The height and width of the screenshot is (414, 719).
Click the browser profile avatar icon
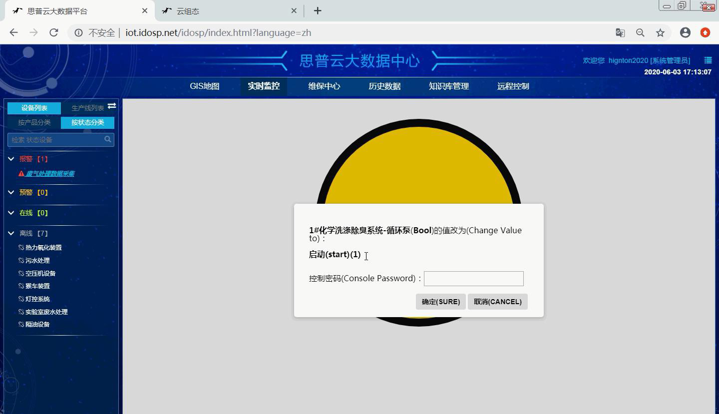(x=685, y=32)
